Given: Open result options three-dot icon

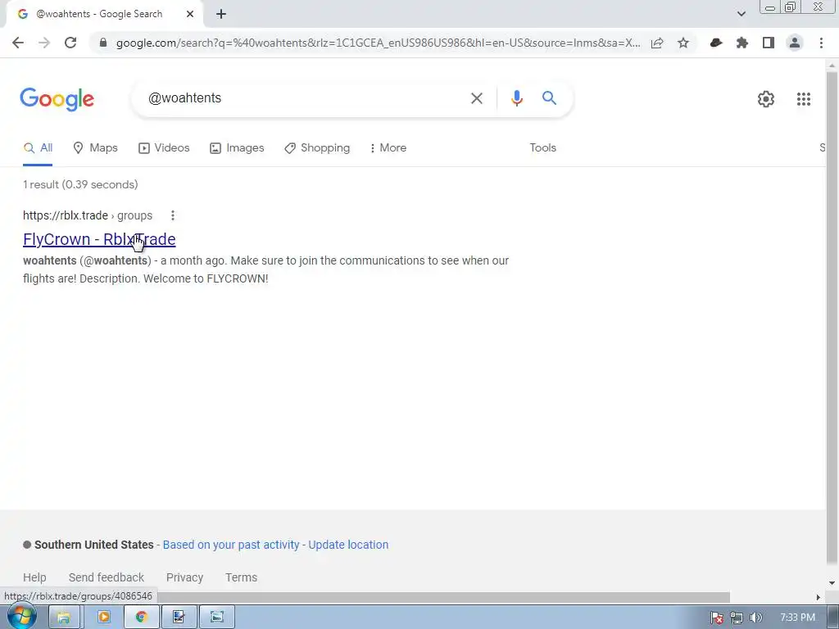Looking at the screenshot, I should click(172, 215).
